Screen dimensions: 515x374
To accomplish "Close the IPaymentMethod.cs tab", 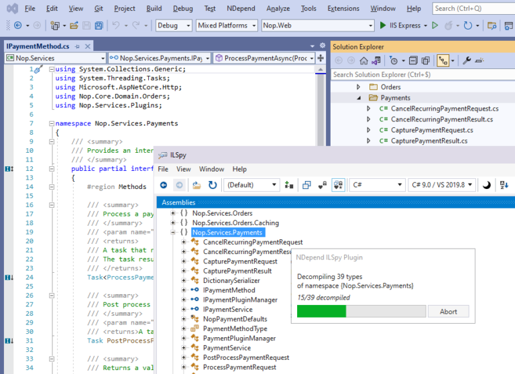I will [88, 47].
